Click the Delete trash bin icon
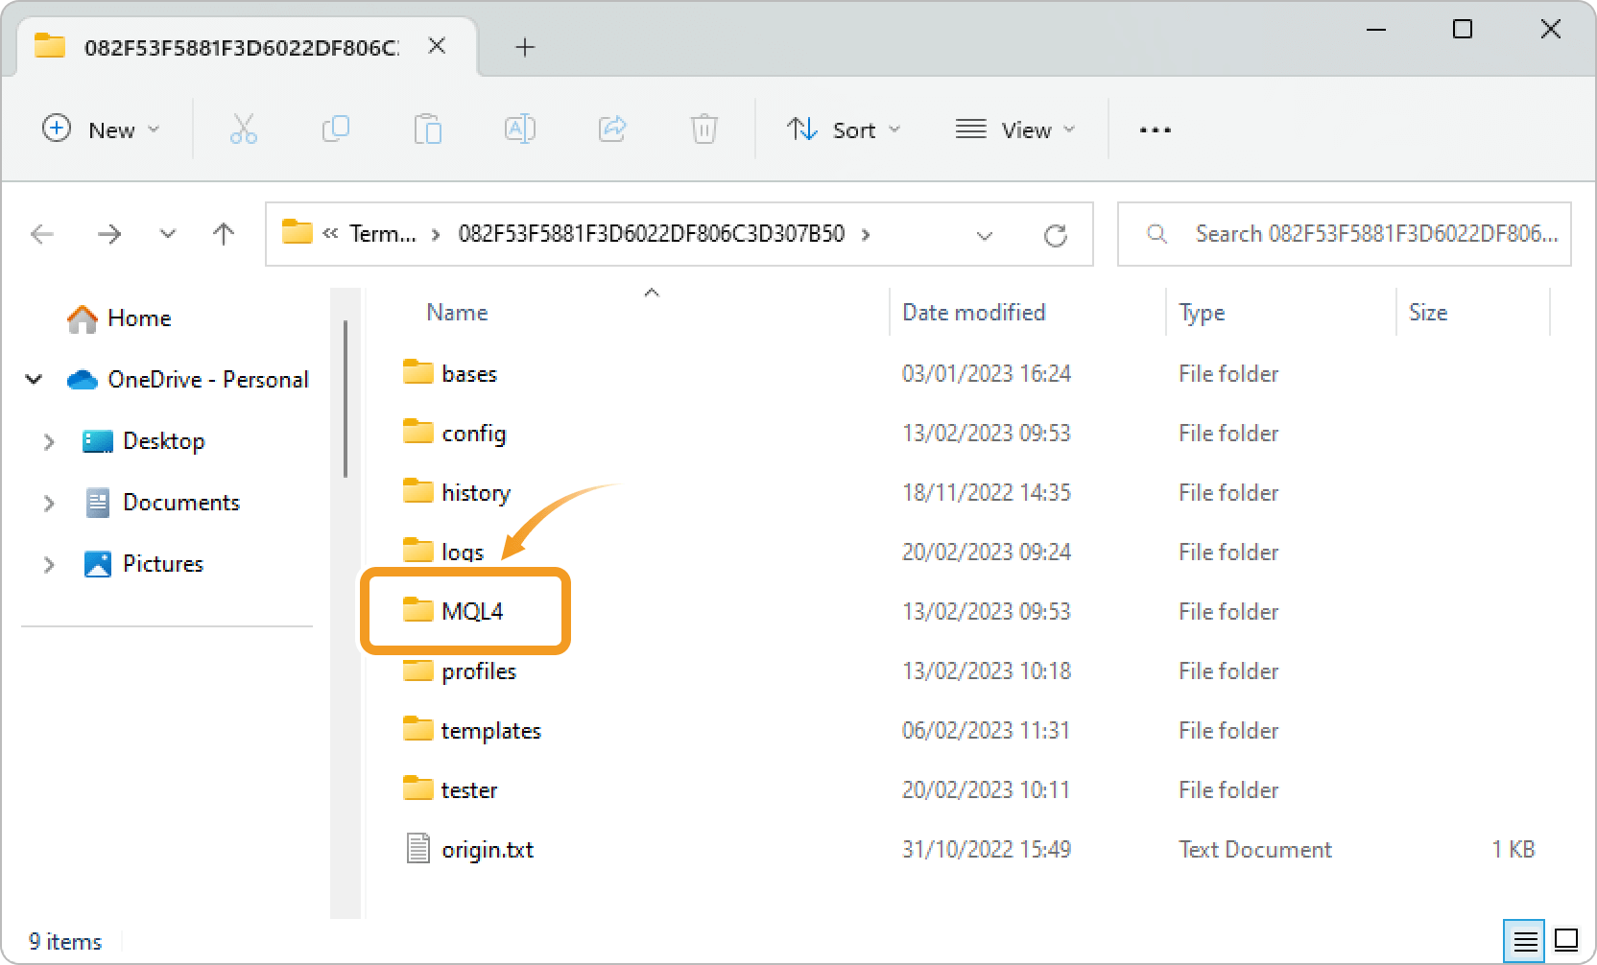 pos(703,129)
